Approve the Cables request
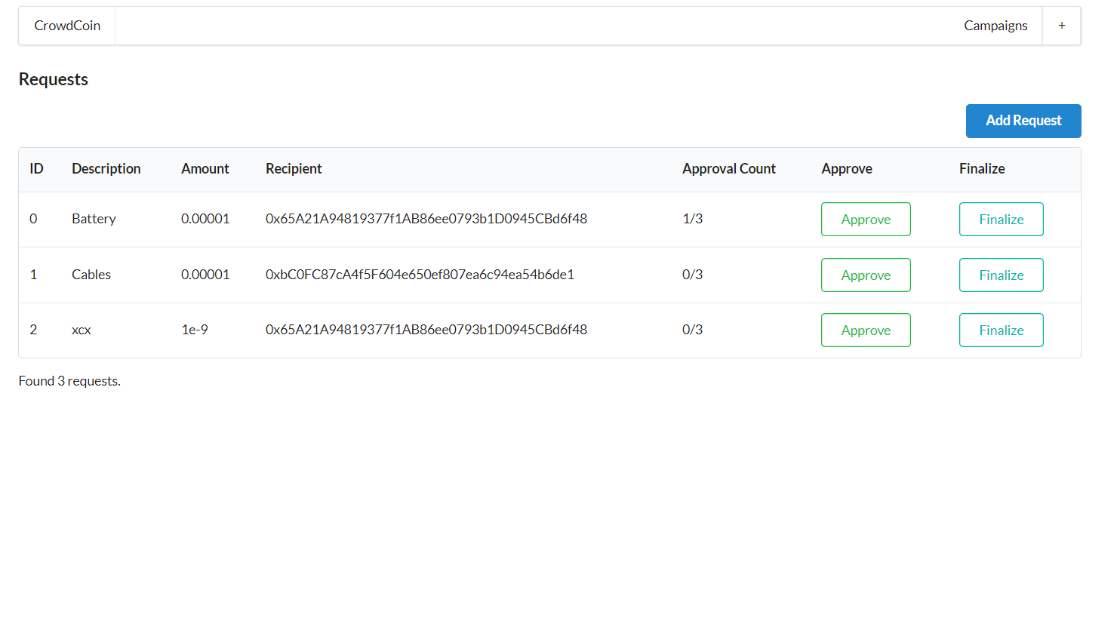 coord(866,275)
